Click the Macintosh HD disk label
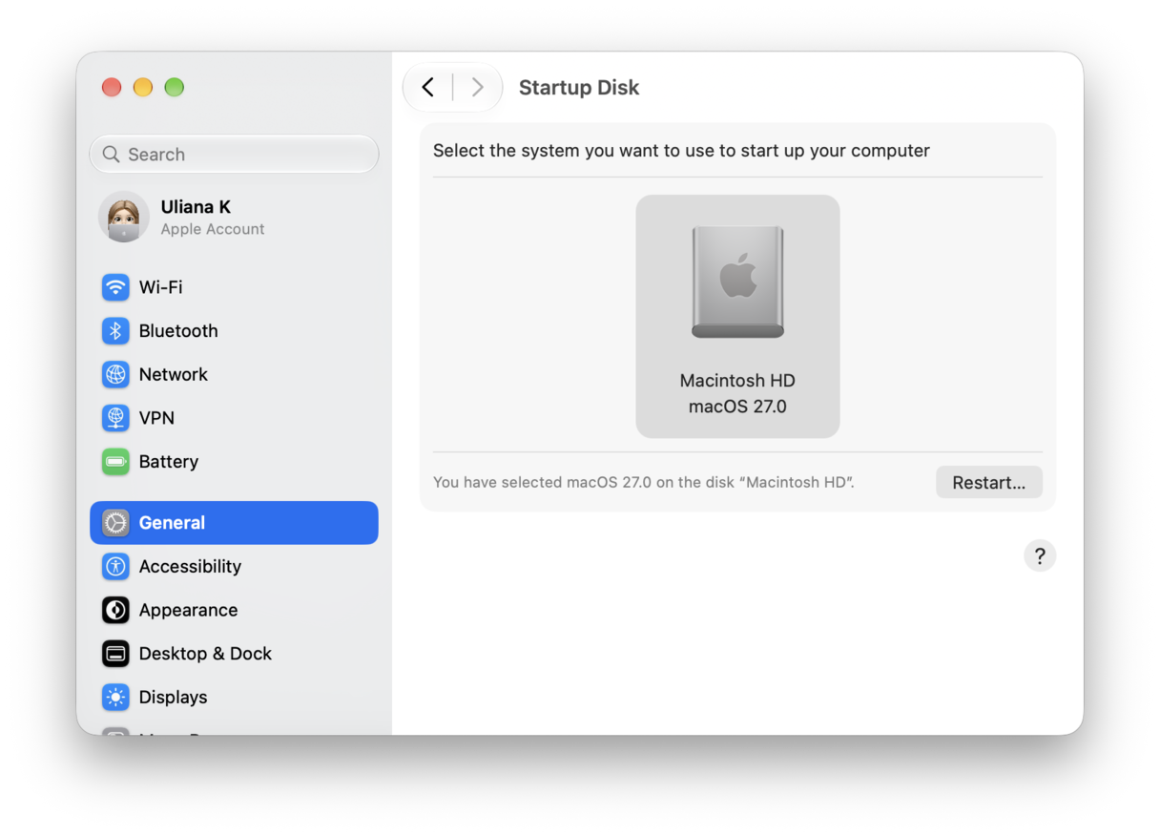Screen dimensions: 1160x836 click(737, 381)
